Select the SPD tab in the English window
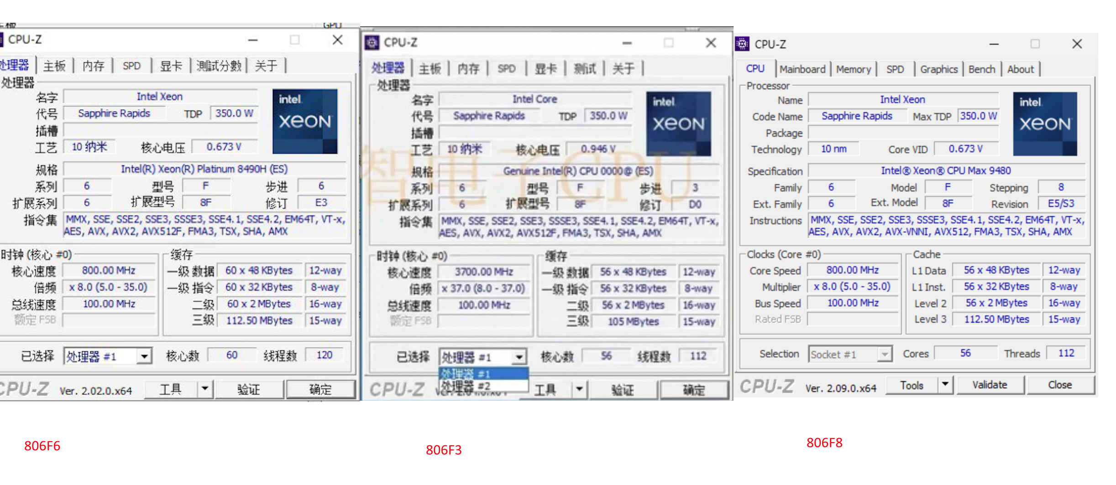 pos(895,69)
